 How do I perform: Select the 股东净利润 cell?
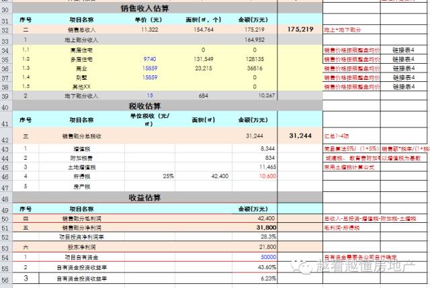(x=81, y=247)
